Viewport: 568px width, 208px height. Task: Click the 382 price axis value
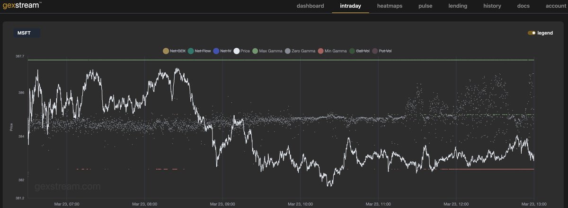(21, 180)
